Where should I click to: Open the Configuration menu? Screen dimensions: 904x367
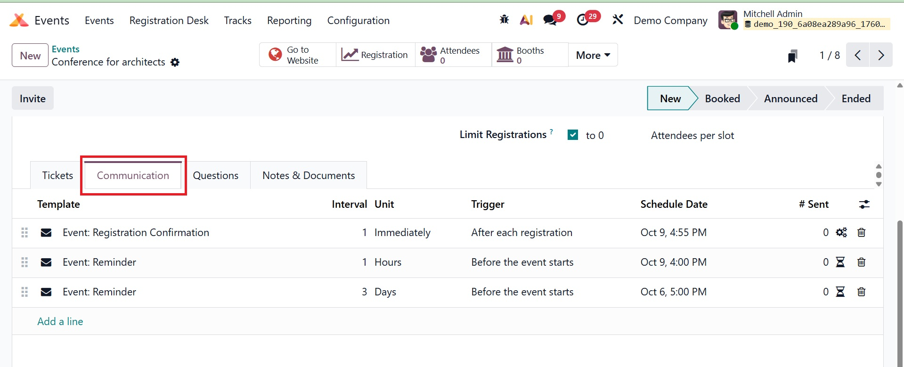[358, 21]
